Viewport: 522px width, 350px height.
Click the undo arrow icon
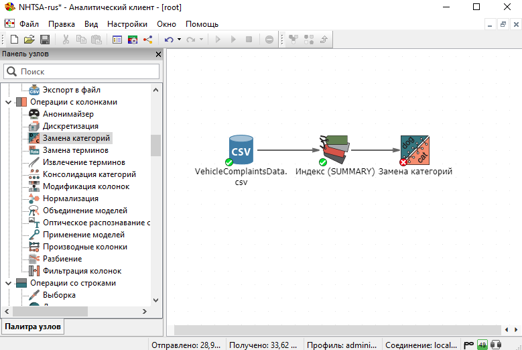168,40
